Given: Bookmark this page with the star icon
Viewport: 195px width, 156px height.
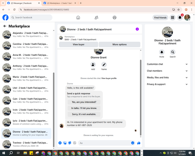Looking at the screenshot, I should click(x=179, y=10).
